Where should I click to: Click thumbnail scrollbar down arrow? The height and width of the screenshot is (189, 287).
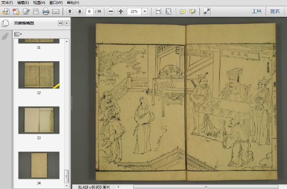(x=66, y=186)
